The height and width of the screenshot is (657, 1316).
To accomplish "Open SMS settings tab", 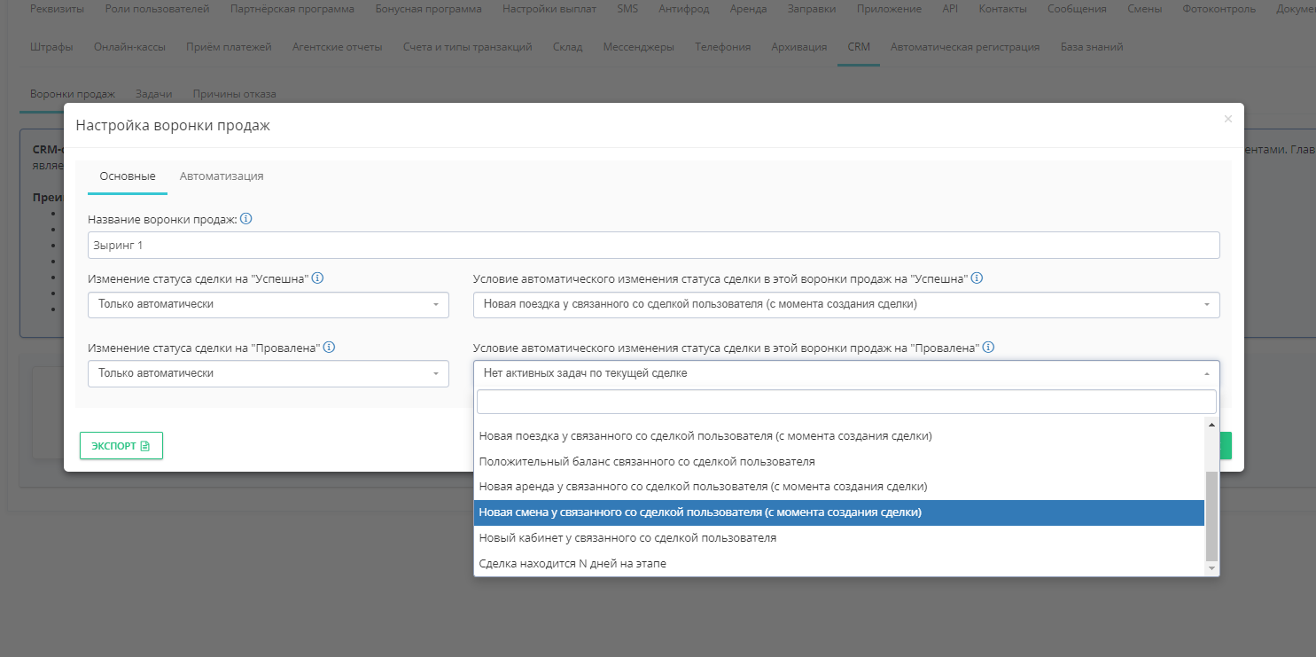I will (x=627, y=9).
